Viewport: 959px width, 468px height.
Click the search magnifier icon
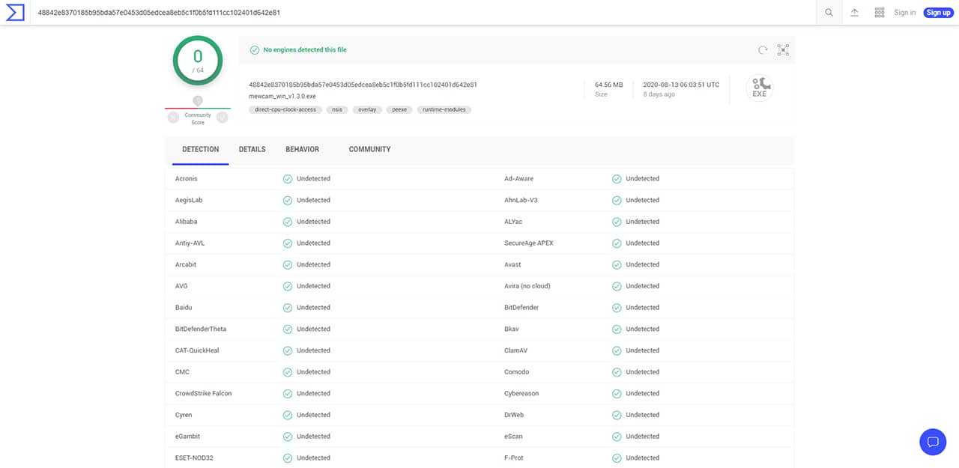coord(829,13)
